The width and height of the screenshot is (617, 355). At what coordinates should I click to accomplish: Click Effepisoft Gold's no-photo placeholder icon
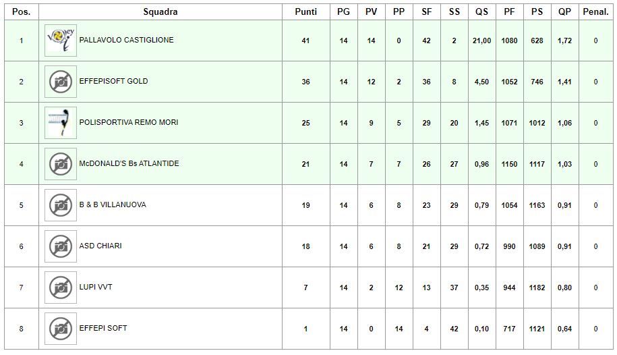(61, 82)
